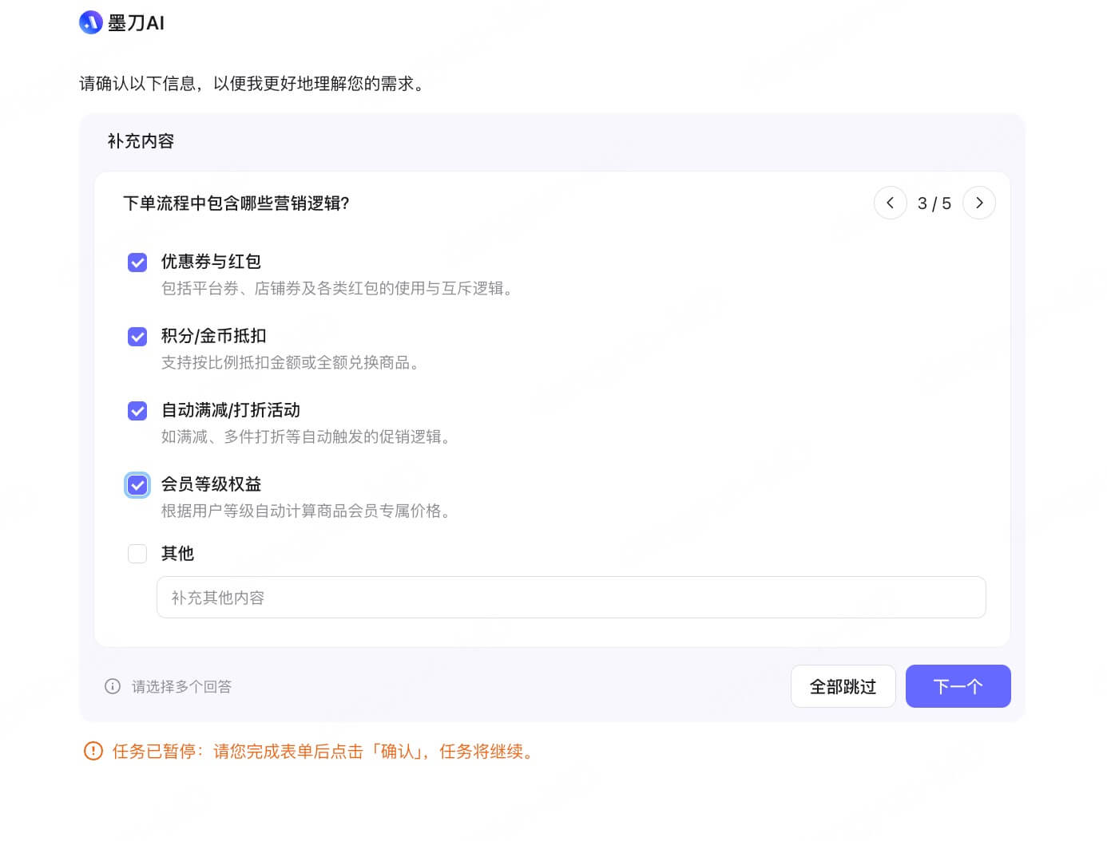The image size is (1107, 841).
Task: Click the 下一个 button
Action: point(958,685)
